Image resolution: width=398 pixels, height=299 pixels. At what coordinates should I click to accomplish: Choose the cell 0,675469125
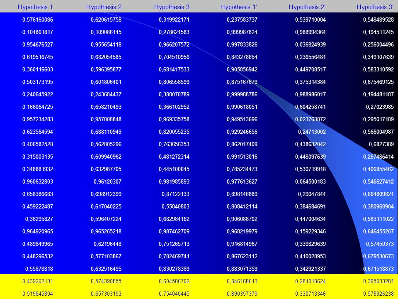(379, 82)
